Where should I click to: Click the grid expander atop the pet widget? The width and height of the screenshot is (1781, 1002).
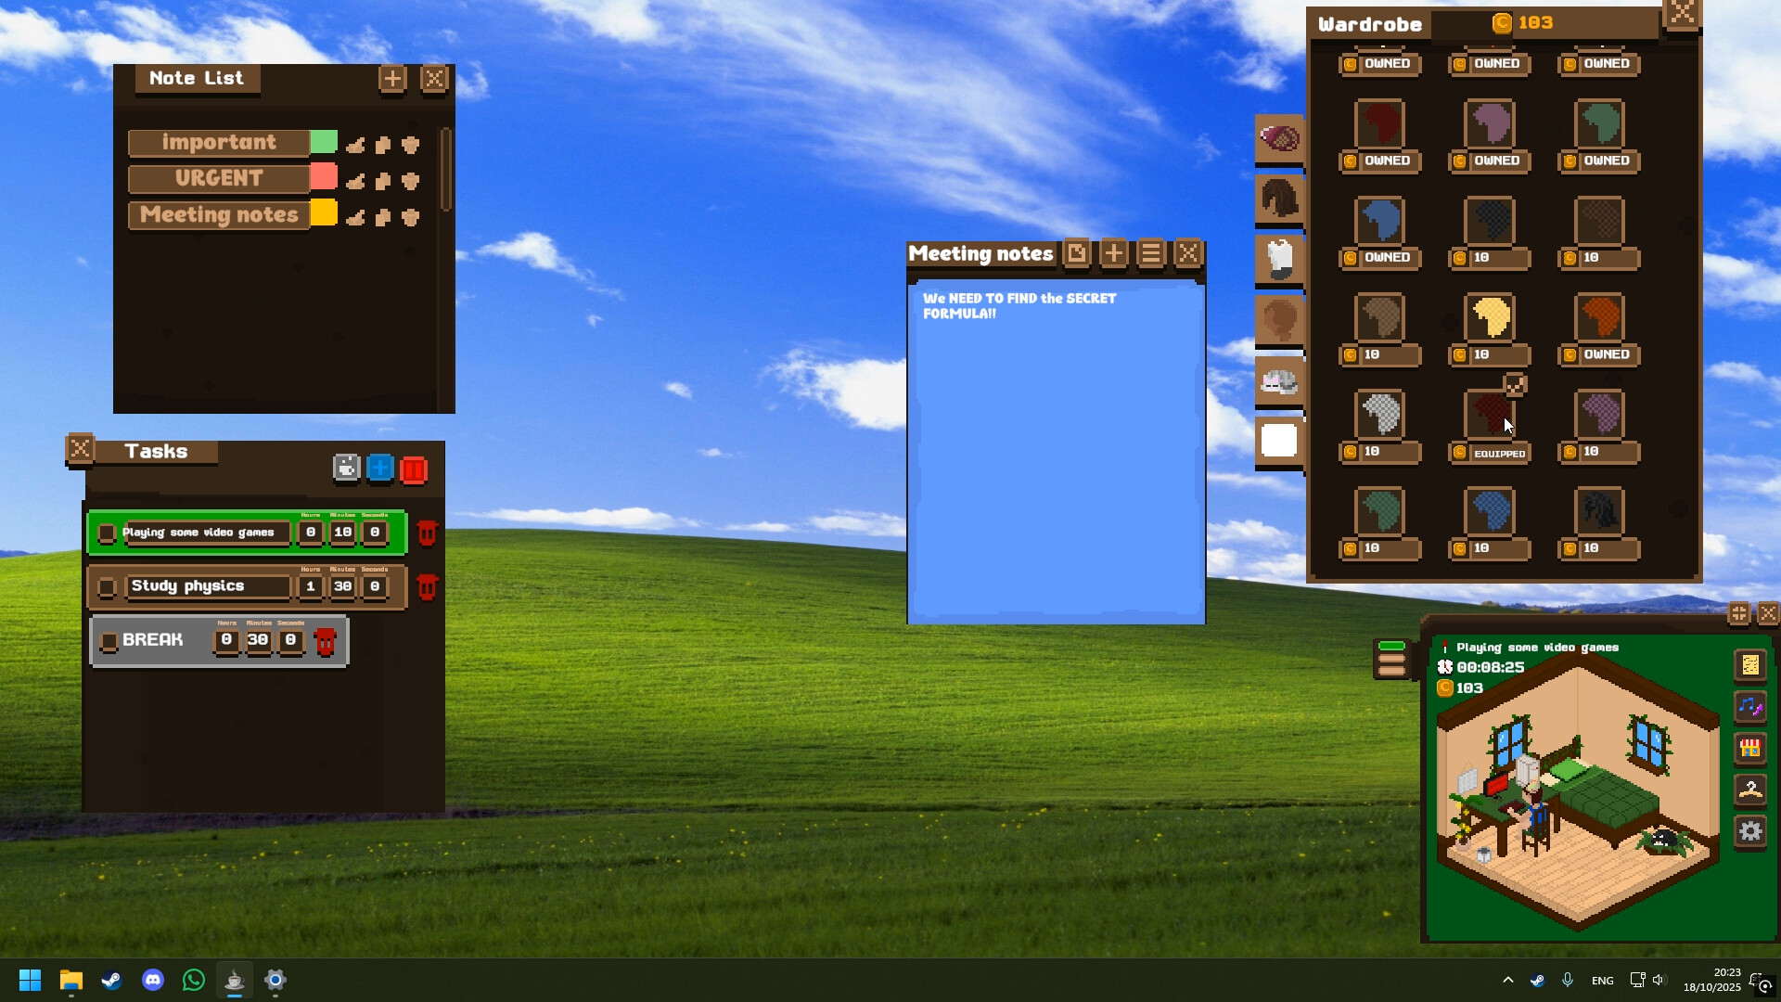(x=1738, y=612)
